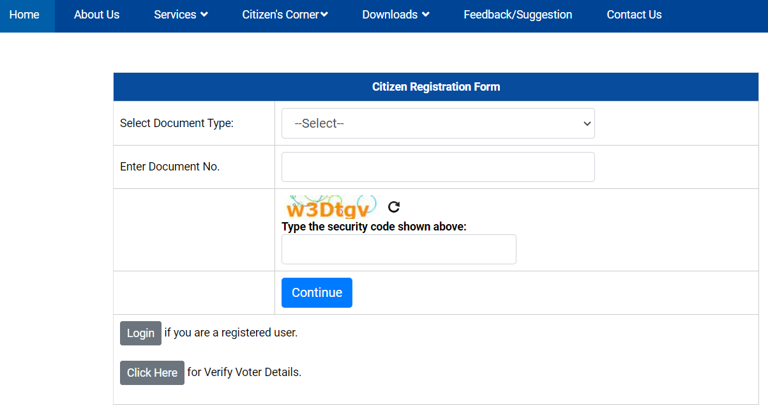
Task: Refresh the captcha security code
Action: coord(394,207)
